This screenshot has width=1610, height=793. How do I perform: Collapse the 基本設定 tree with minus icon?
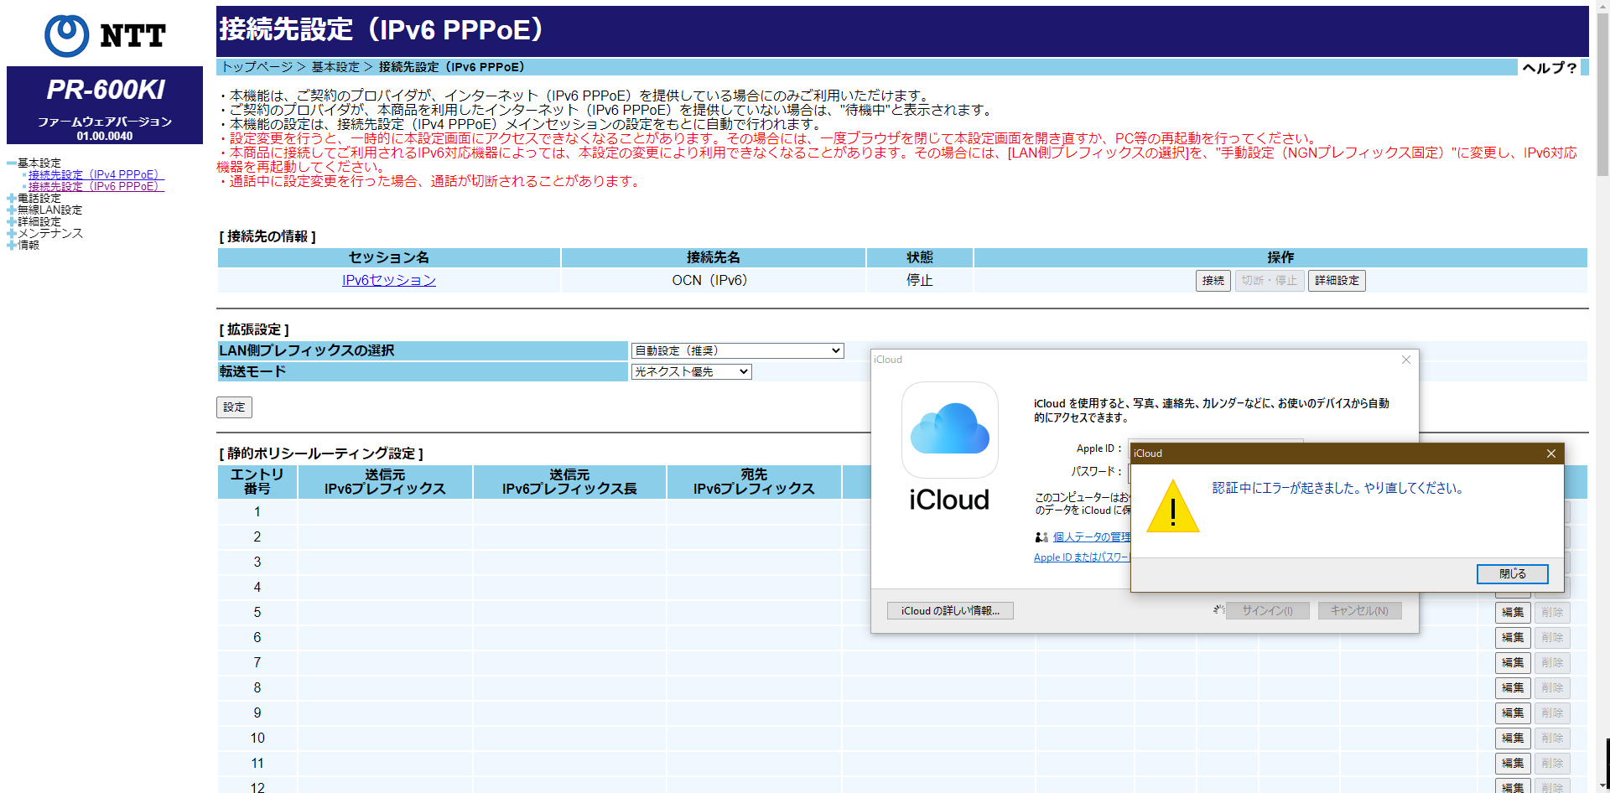[x=11, y=163]
